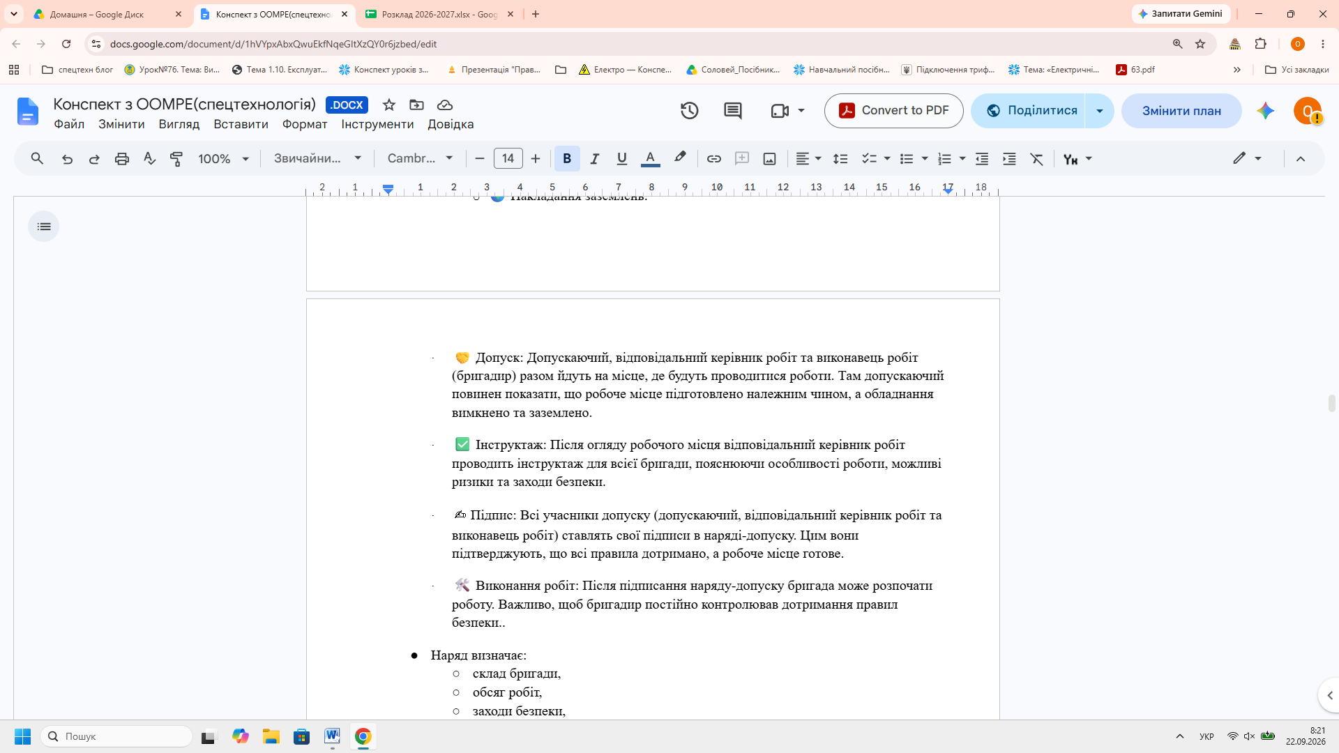Open paragraph style dropdown Звичайний

(x=317, y=159)
